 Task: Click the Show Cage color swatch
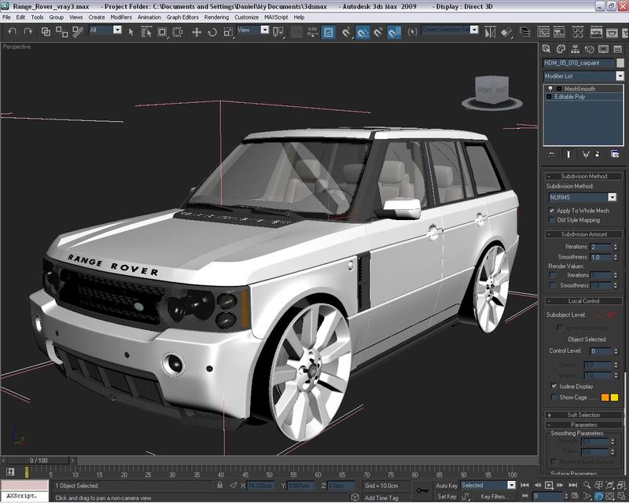pyautogui.click(x=605, y=398)
